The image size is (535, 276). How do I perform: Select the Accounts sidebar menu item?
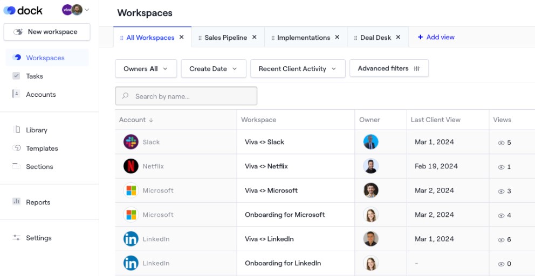[41, 95]
